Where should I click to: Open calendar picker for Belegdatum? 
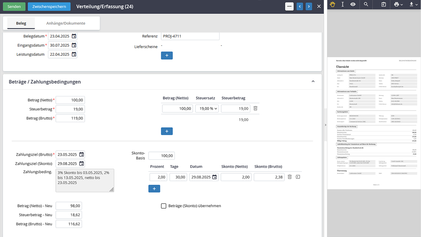[x=74, y=36]
